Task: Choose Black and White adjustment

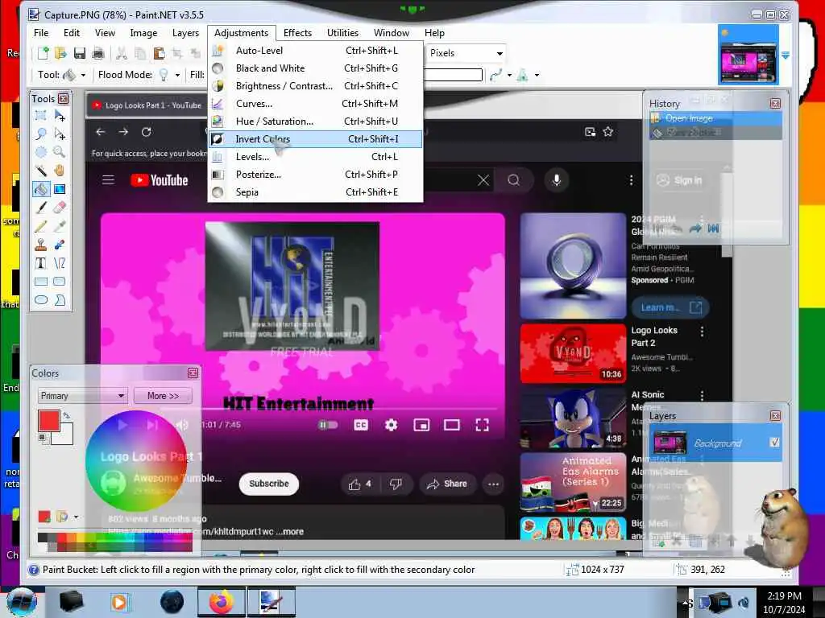Action: click(x=316, y=68)
